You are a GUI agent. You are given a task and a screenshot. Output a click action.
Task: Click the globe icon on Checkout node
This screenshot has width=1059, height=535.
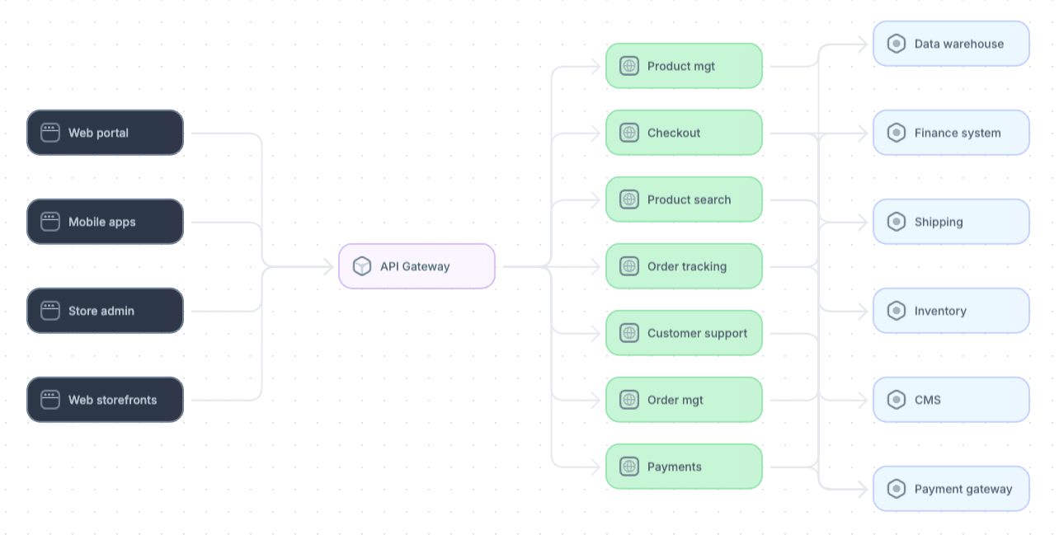coord(629,133)
